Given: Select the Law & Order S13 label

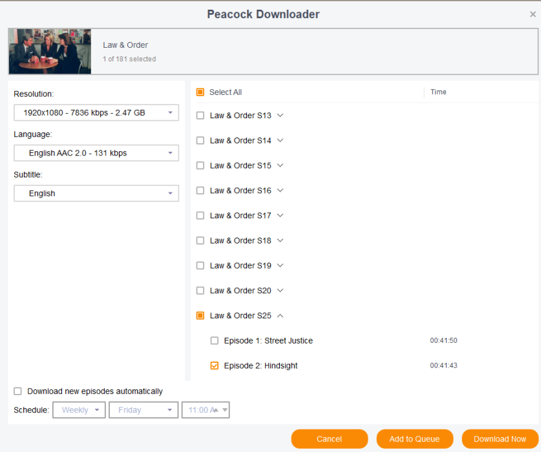Looking at the screenshot, I should pyautogui.click(x=240, y=116).
